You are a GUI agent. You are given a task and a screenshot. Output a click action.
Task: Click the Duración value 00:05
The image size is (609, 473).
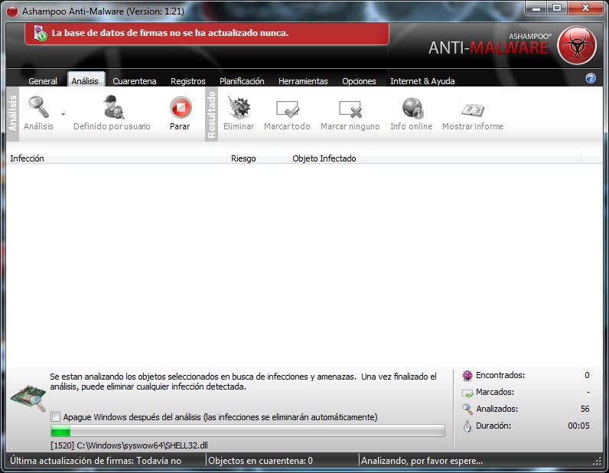point(578,426)
